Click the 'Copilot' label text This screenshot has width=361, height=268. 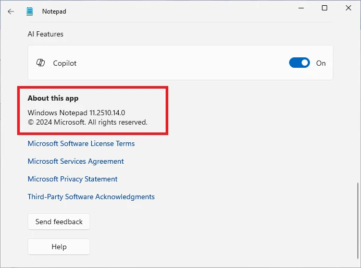coord(65,63)
